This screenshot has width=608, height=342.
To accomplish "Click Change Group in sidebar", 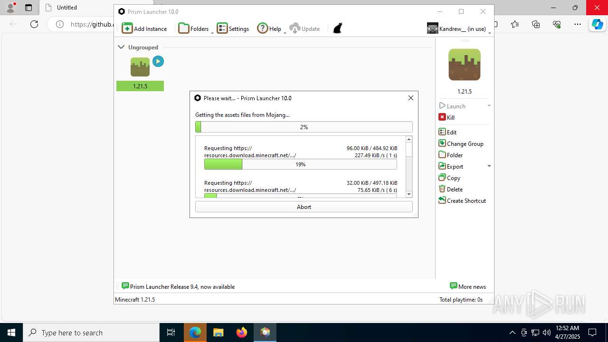I will tap(461, 143).
